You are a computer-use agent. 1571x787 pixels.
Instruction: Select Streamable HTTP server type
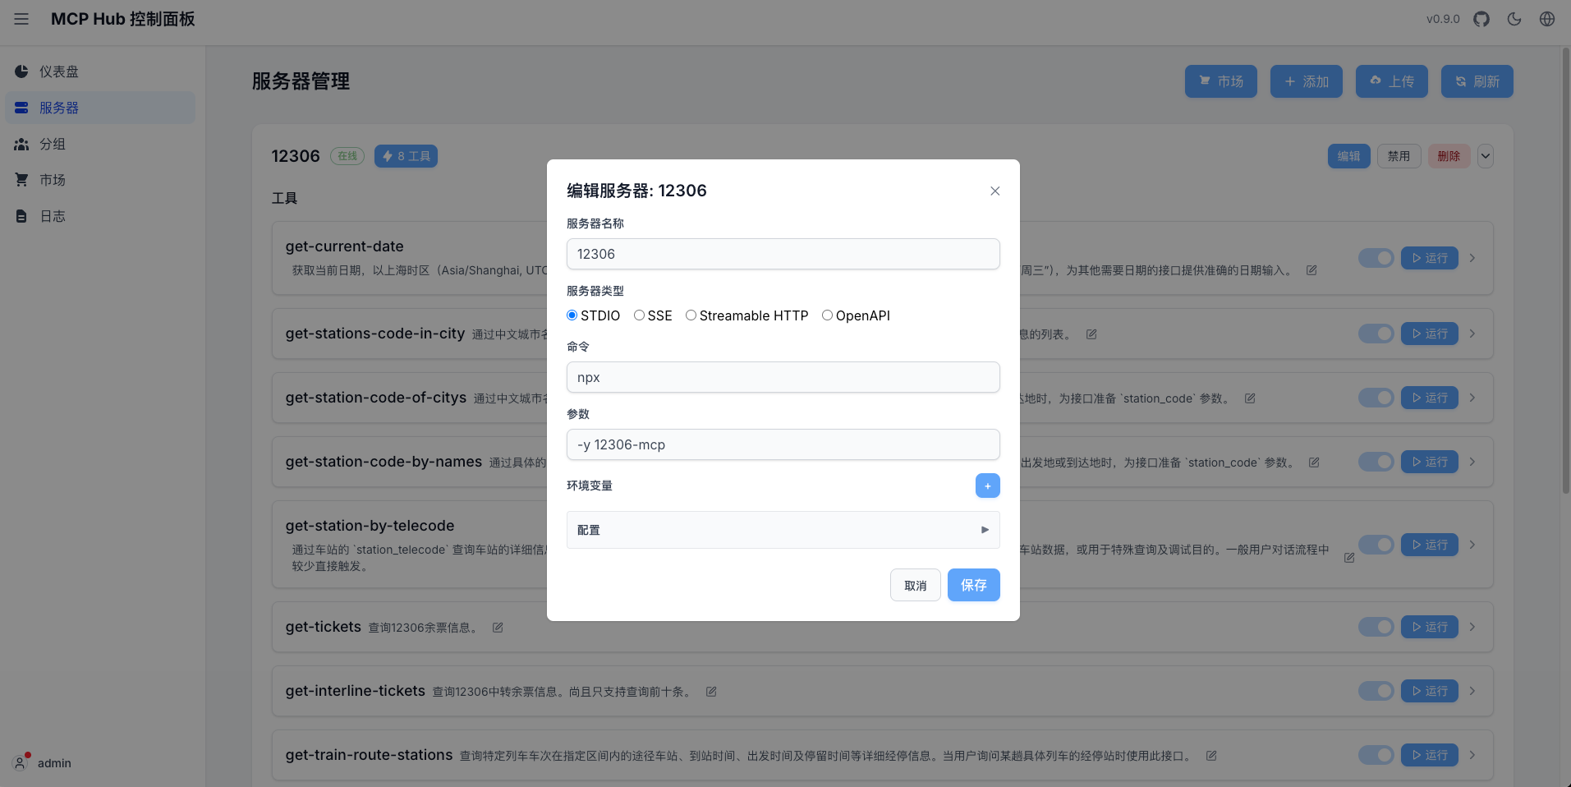pyautogui.click(x=691, y=315)
